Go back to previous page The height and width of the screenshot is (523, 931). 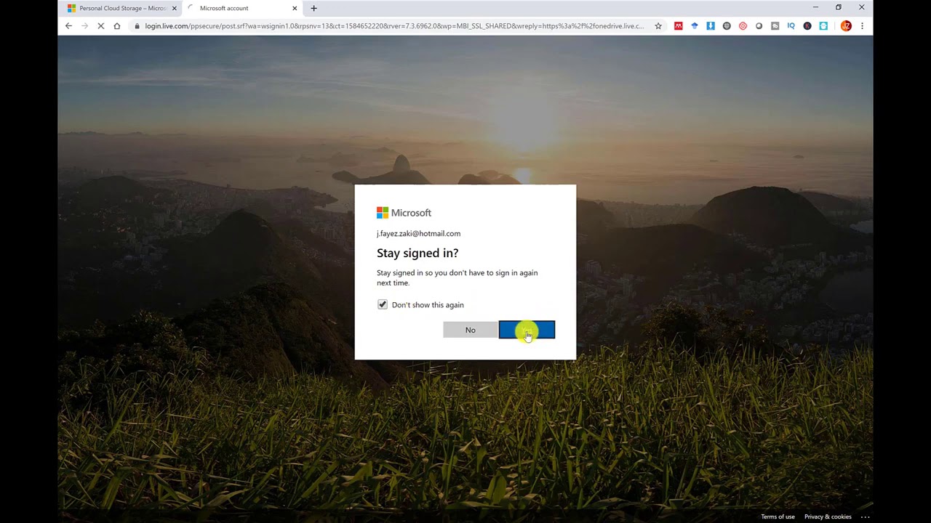tap(68, 26)
